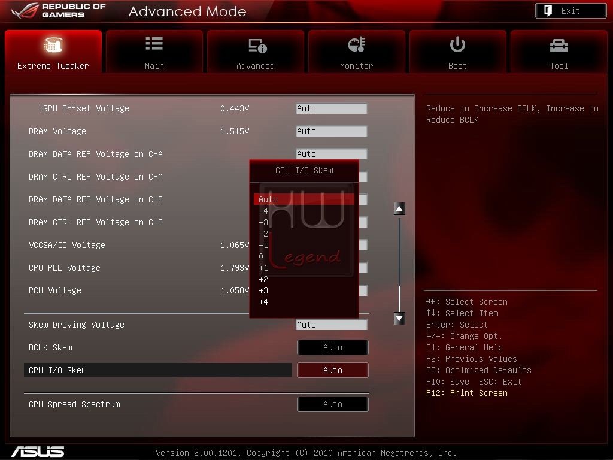Select the CPU PLL Voltage label
The width and height of the screenshot is (613, 460).
point(65,268)
